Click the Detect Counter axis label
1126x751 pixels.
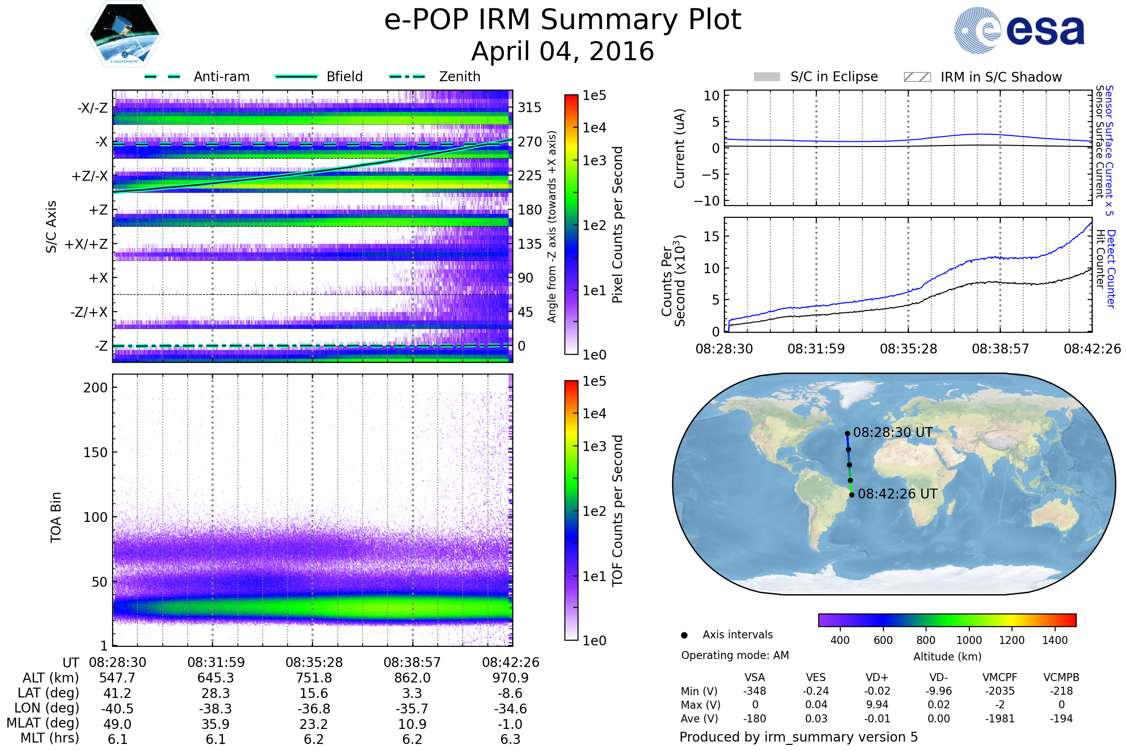point(1111,268)
